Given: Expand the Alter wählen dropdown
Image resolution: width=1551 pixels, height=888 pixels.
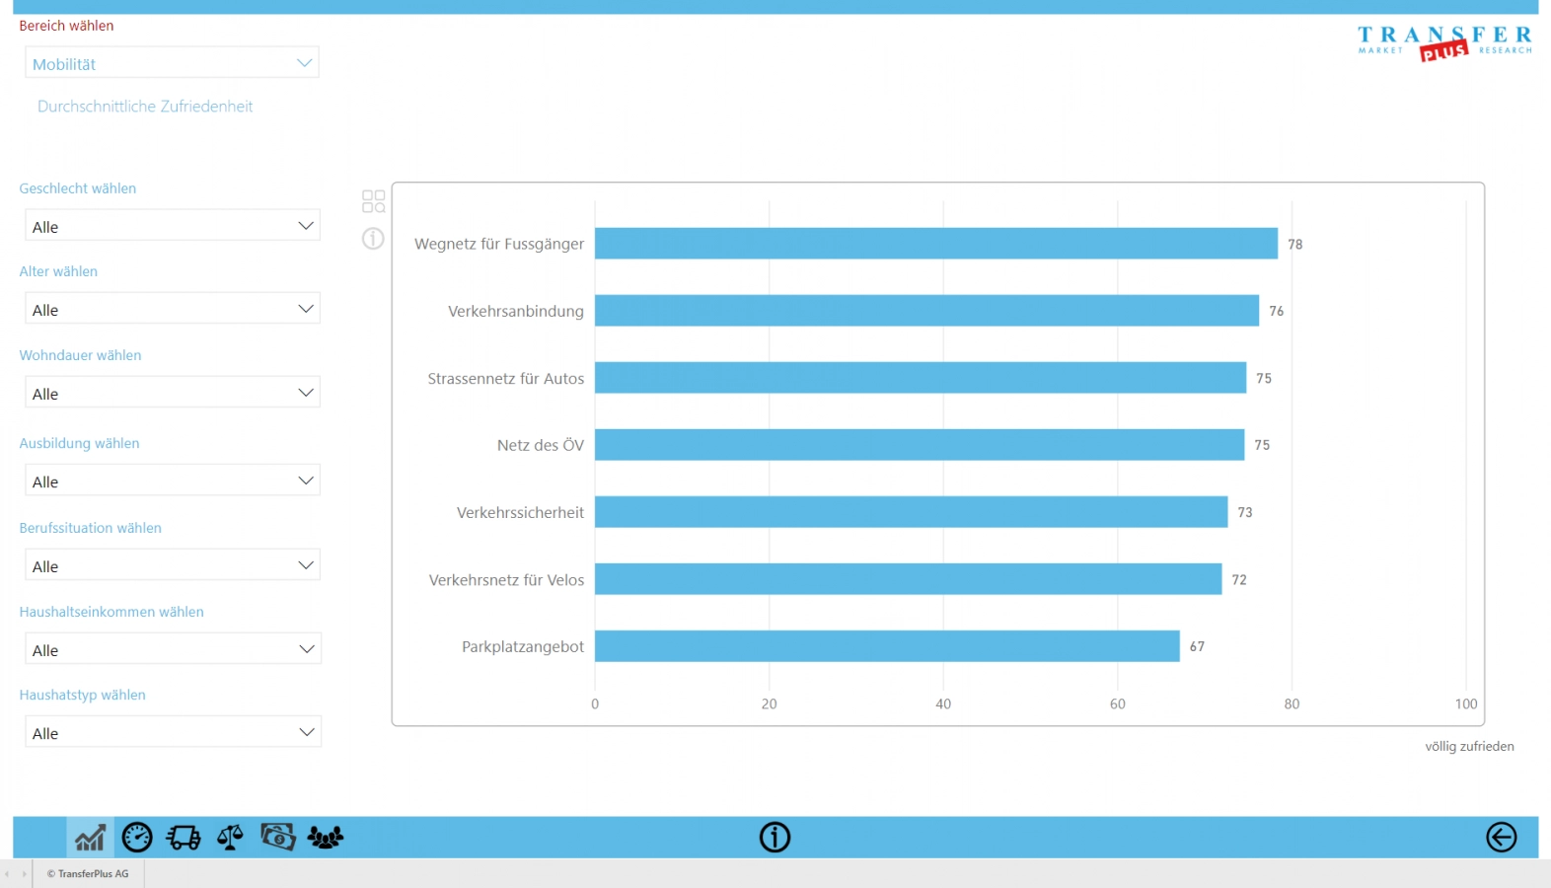Looking at the screenshot, I should tap(172, 309).
